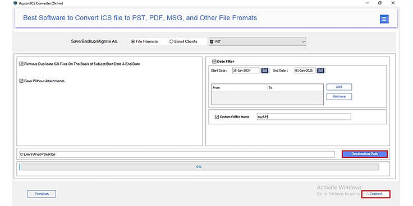
Task: Minimize the Aryson ICS Converter window
Action: (368, 3)
